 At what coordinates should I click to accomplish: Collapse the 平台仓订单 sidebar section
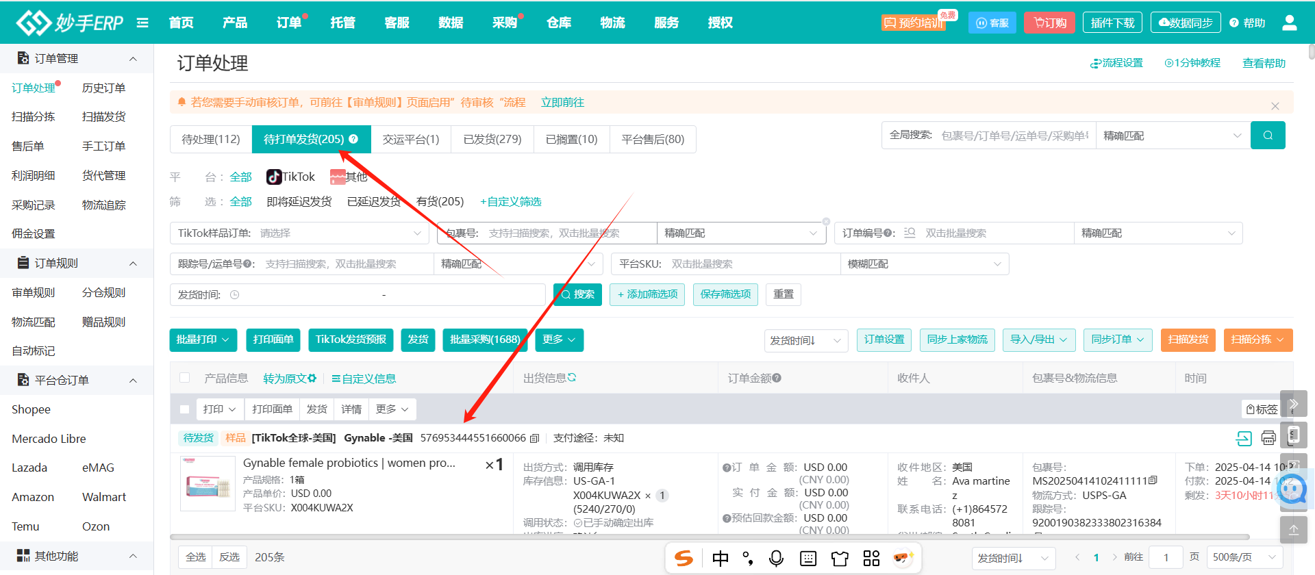[x=133, y=381]
